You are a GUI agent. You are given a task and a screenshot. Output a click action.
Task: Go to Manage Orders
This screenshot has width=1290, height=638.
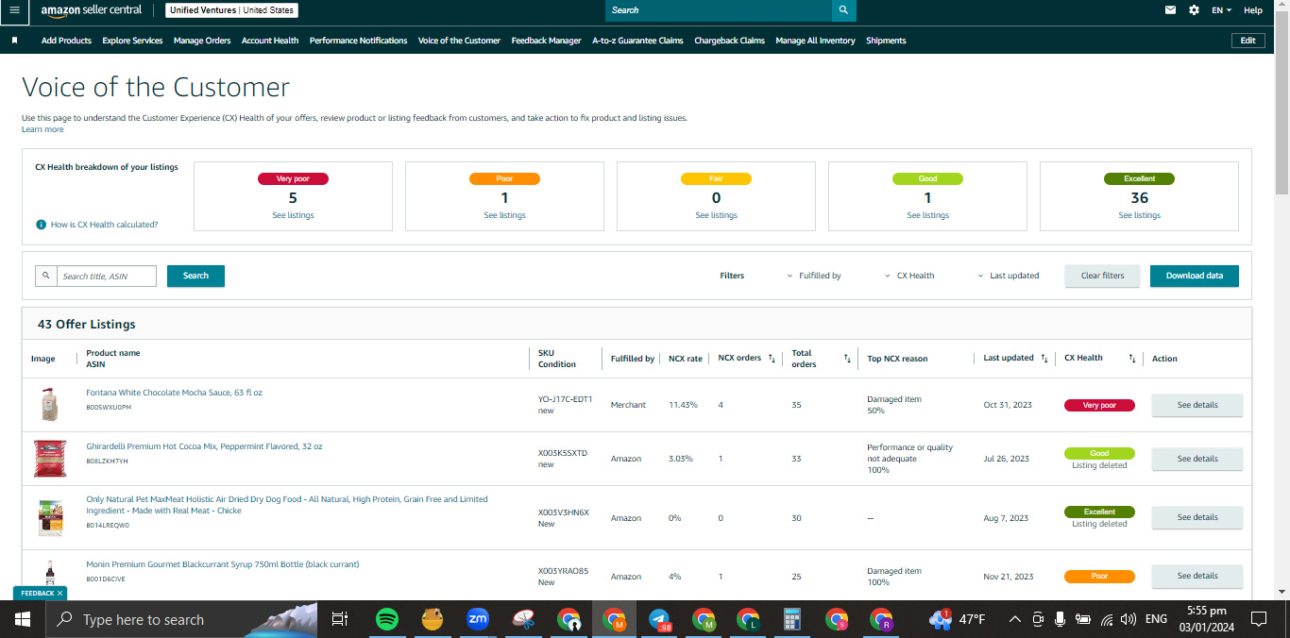[x=202, y=41]
